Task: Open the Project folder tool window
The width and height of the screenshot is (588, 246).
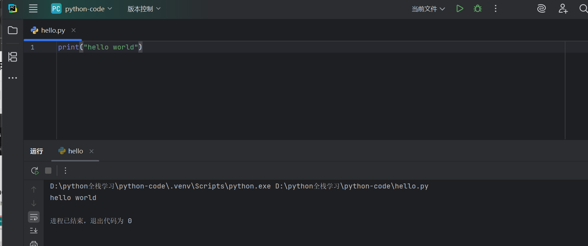Action: [x=13, y=30]
